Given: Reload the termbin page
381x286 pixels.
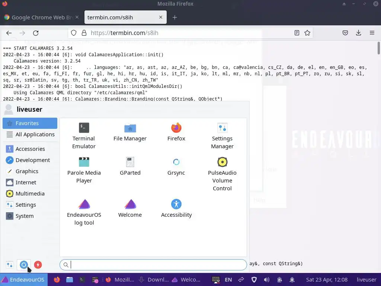Looking at the screenshot, I should (36, 33).
